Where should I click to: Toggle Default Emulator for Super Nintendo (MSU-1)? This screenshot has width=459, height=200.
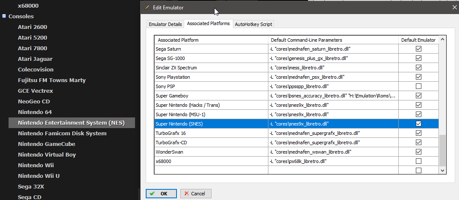(418, 114)
